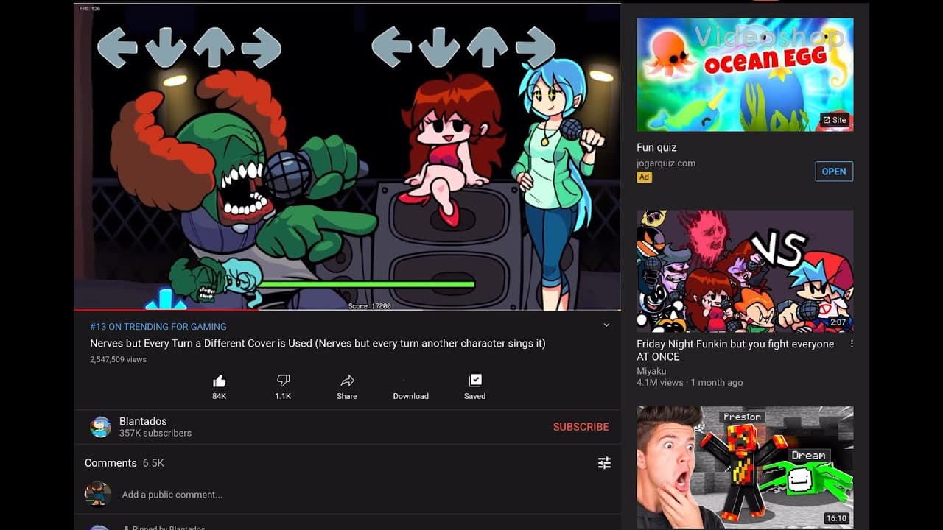Open the Share arrow icon
943x530 pixels.
pyautogui.click(x=347, y=381)
